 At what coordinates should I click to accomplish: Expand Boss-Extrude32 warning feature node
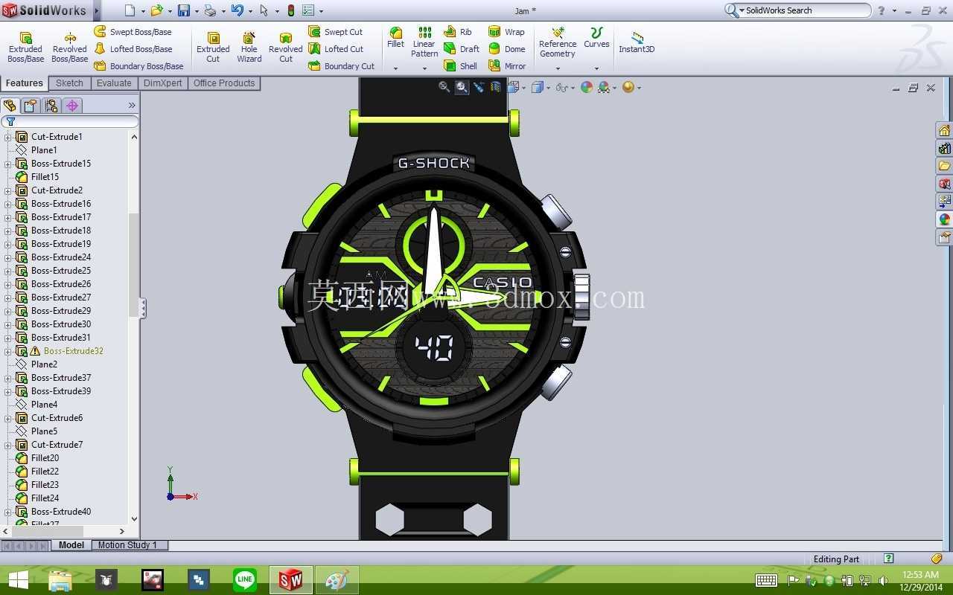pyautogui.click(x=8, y=351)
